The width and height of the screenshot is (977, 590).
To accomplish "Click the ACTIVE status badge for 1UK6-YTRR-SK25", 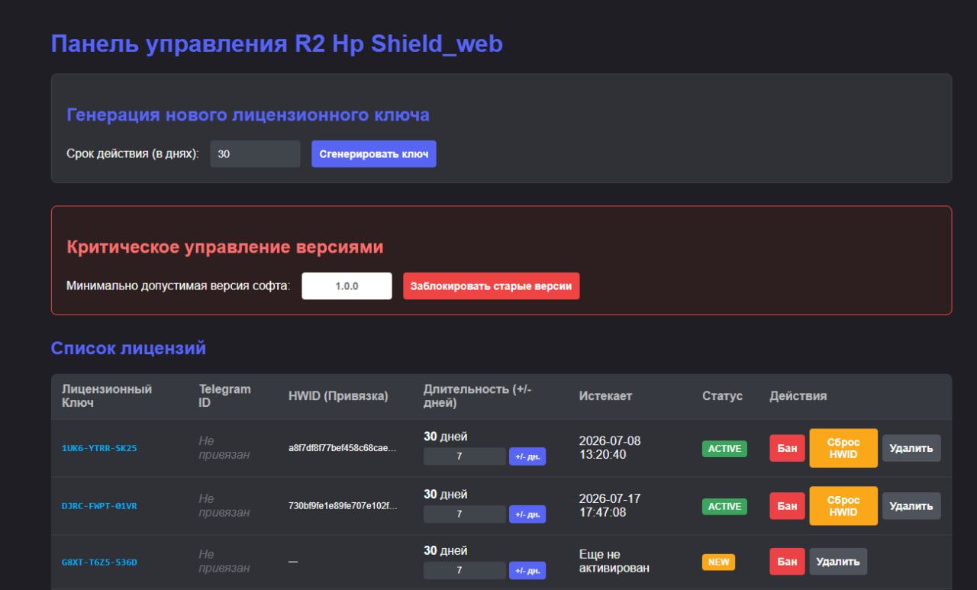I will point(724,448).
